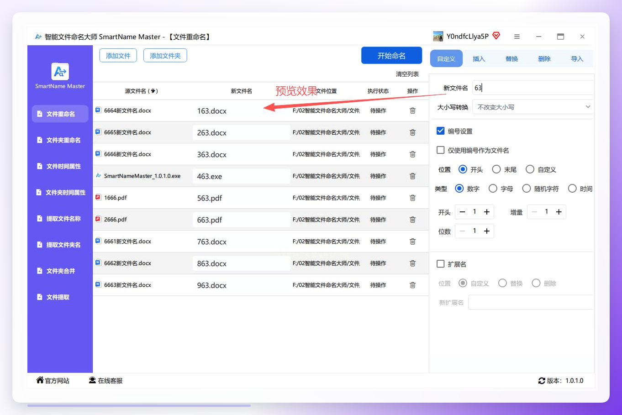Decrease the 开头 start number with minus
Screen dimensions: 622x415
462,212
